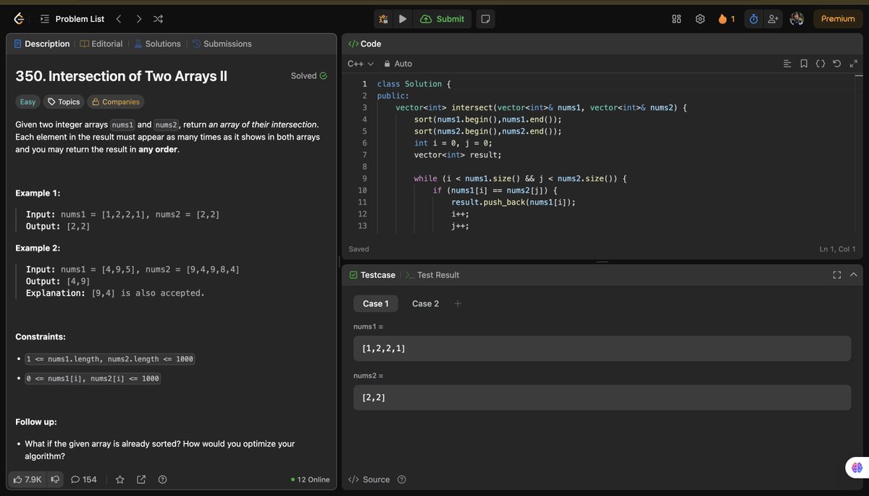Upvote the problem with 7.9K likes

pos(28,479)
